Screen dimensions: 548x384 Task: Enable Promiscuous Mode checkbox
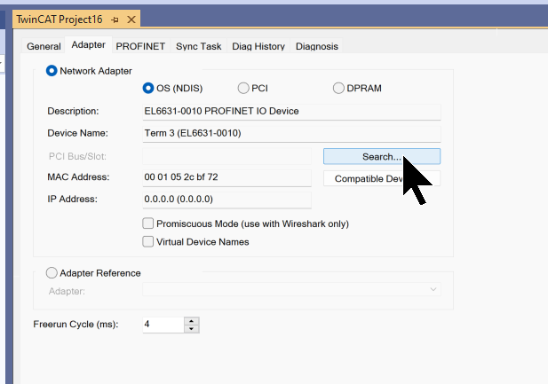[x=147, y=223]
